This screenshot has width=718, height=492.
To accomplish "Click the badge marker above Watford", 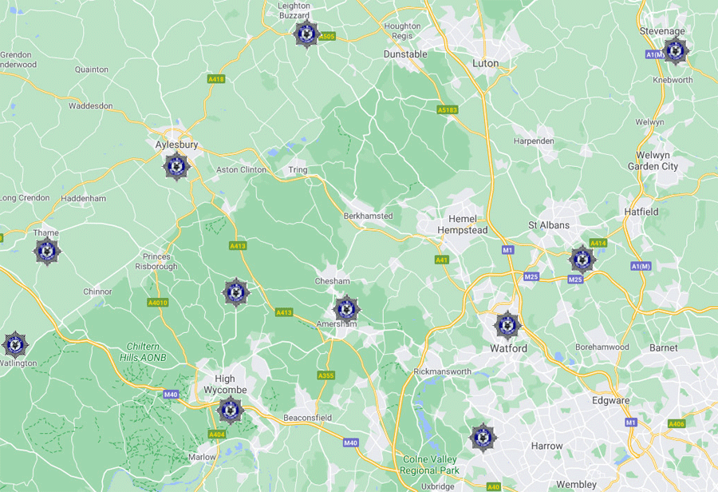I will click(x=507, y=326).
